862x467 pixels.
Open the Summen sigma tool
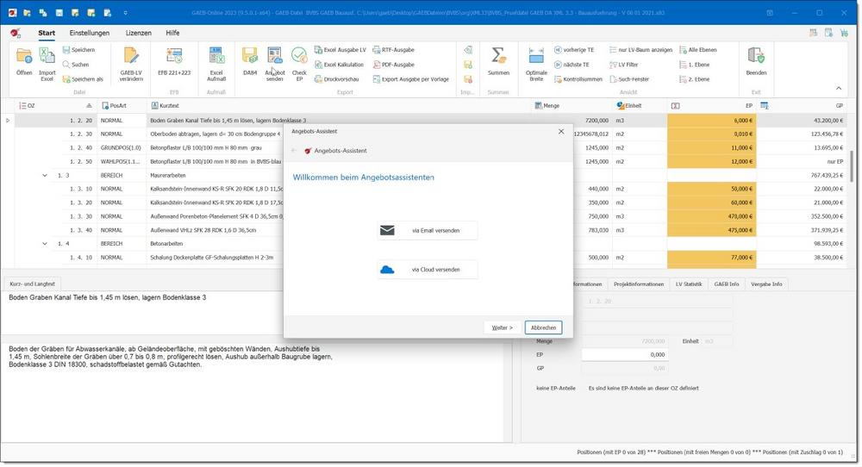click(498, 61)
